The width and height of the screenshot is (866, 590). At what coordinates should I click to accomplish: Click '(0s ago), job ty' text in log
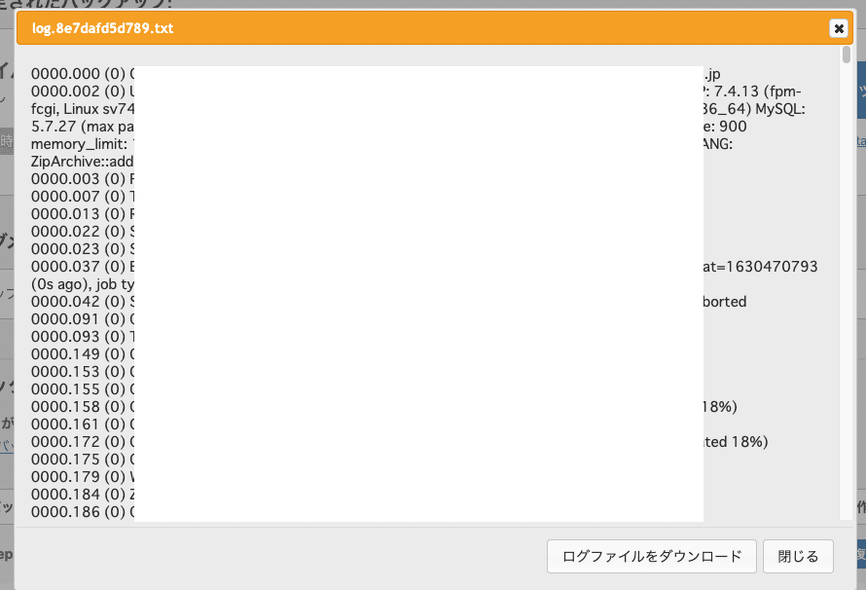(x=83, y=284)
